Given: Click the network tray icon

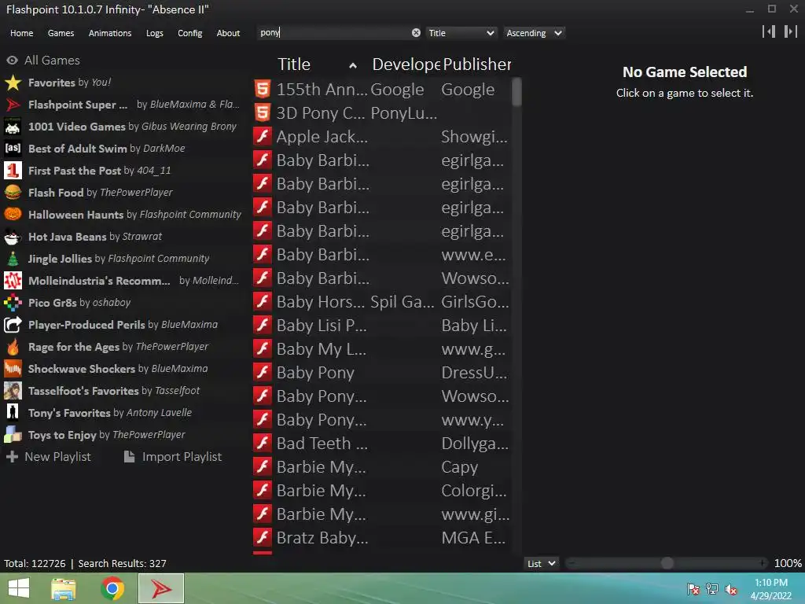Looking at the screenshot, I should tap(712, 589).
